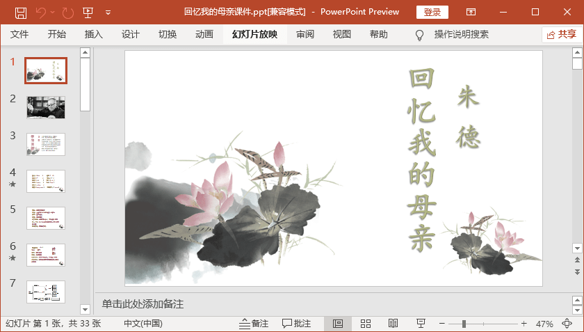Start slideshow from quick access toolbar
This screenshot has width=584, height=332.
pyautogui.click(x=88, y=13)
